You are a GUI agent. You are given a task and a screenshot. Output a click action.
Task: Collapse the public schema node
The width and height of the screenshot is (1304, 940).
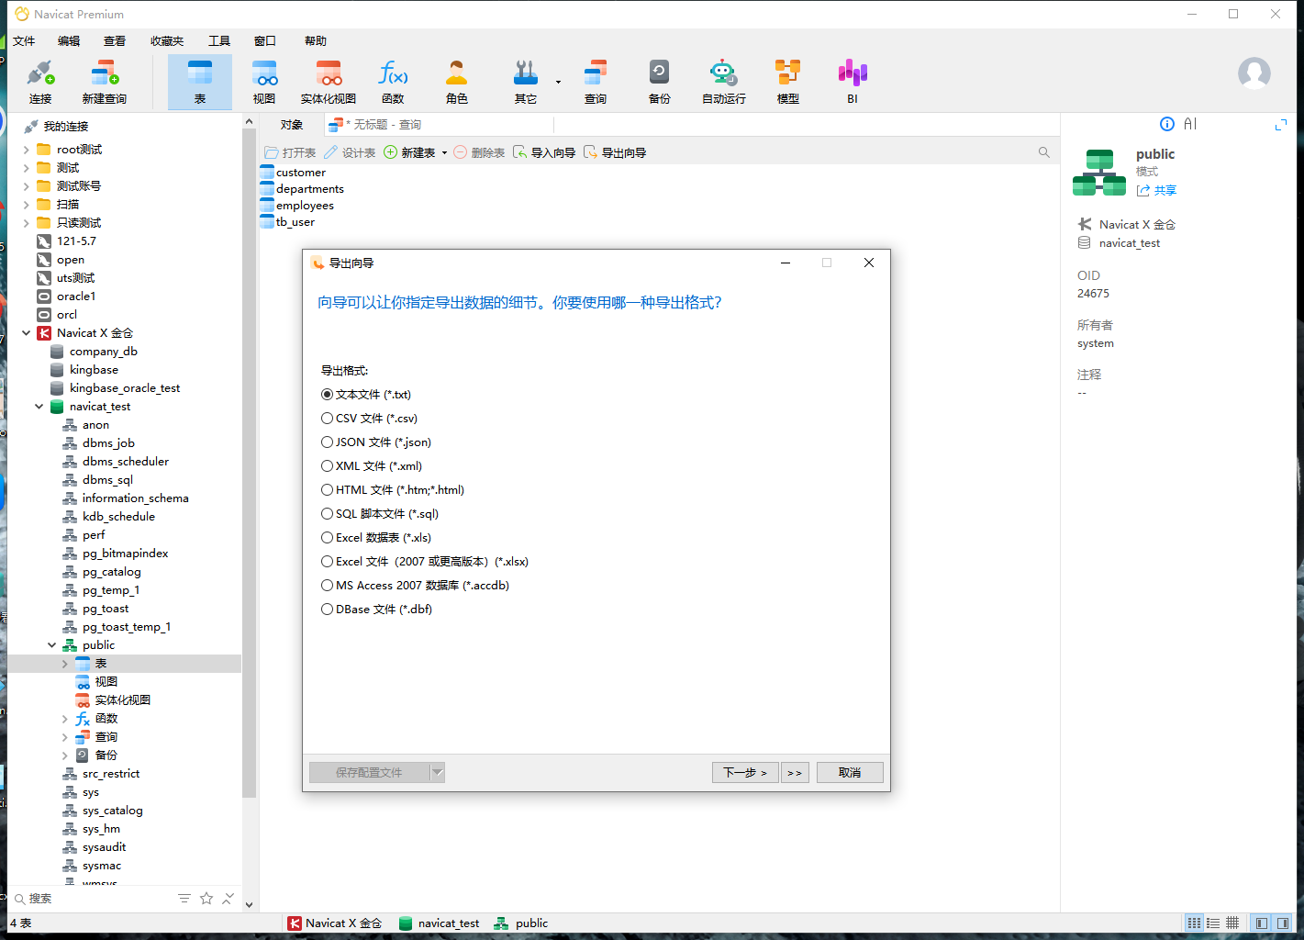(51, 645)
